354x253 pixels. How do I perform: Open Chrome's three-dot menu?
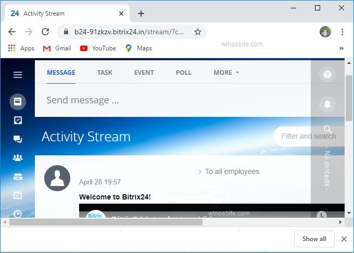pyautogui.click(x=342, y=32)
